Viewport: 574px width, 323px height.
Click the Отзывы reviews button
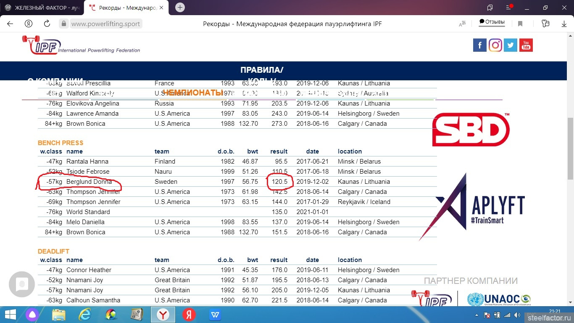pos(492,22)
